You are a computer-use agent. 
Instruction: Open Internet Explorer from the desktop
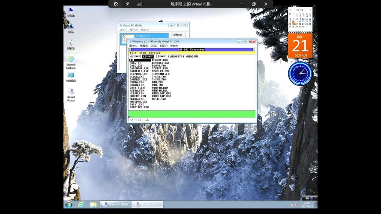coord(71,62)
